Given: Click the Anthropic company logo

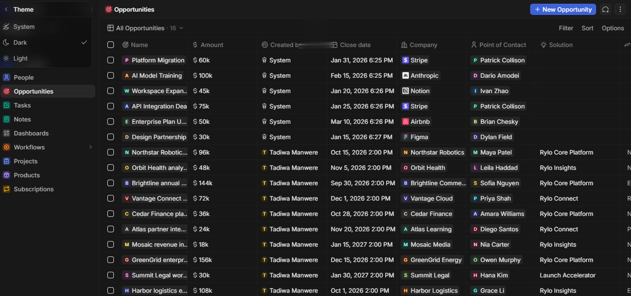Looking at the screenshot, I should click(405, 76).
